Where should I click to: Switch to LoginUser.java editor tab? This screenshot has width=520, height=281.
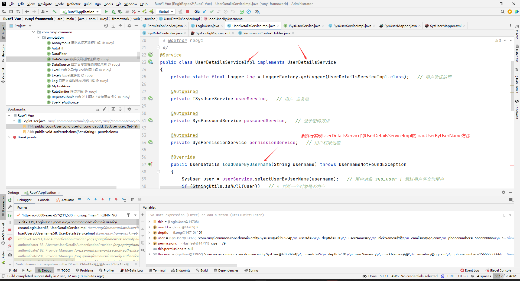click(207, 26)
